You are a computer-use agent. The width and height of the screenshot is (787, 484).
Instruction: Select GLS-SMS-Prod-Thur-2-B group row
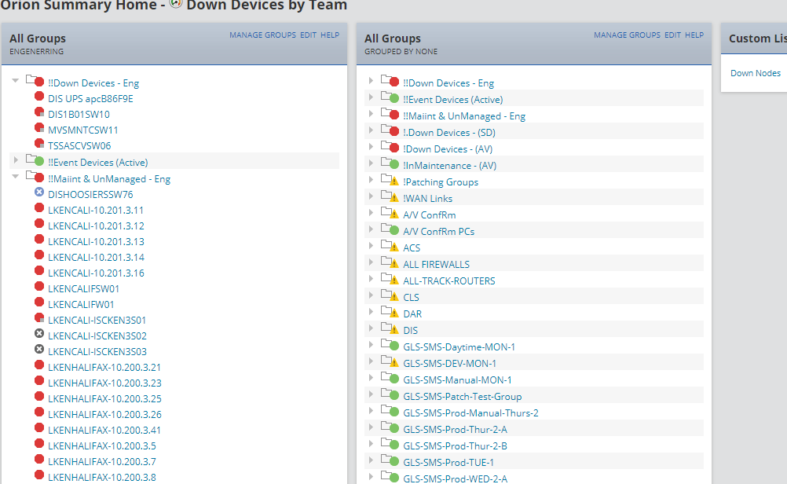click(x=534, y=445)
